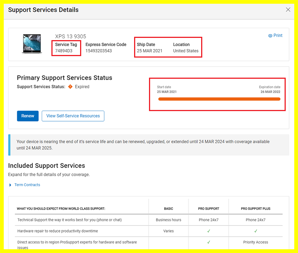Image resolution: width=298 pixels, height=253 pixels.
Task: Click the expiration date 26 MAR 2022
Action: tap(270, 92)
